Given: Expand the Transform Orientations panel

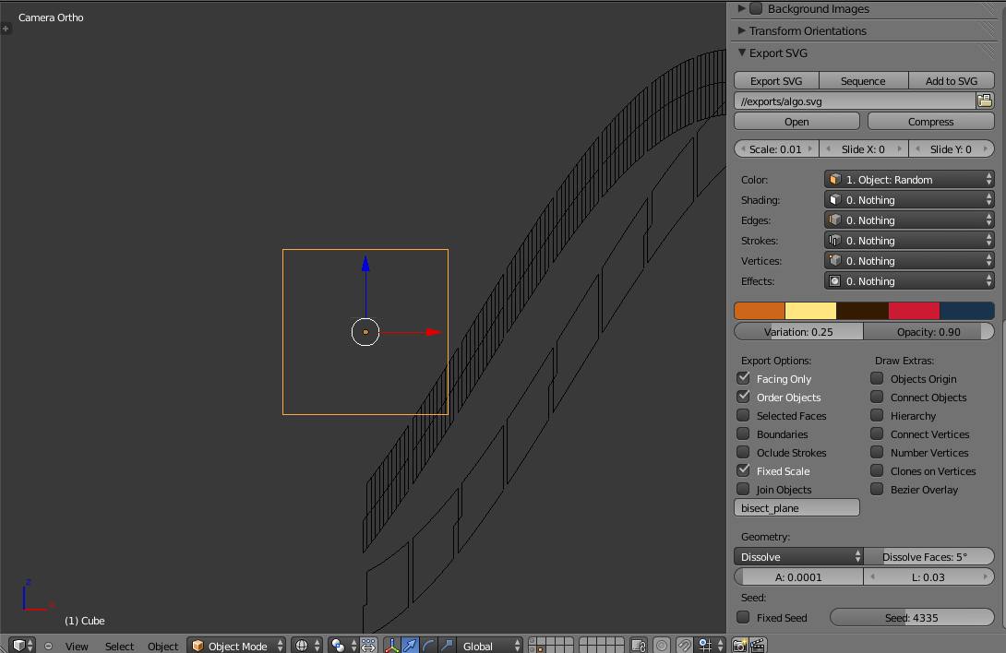Looking at the screenshot, I should point(808,30).
